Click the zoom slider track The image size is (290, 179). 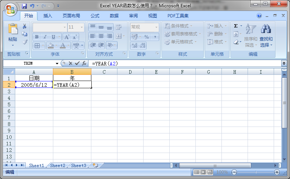(256, 172)
